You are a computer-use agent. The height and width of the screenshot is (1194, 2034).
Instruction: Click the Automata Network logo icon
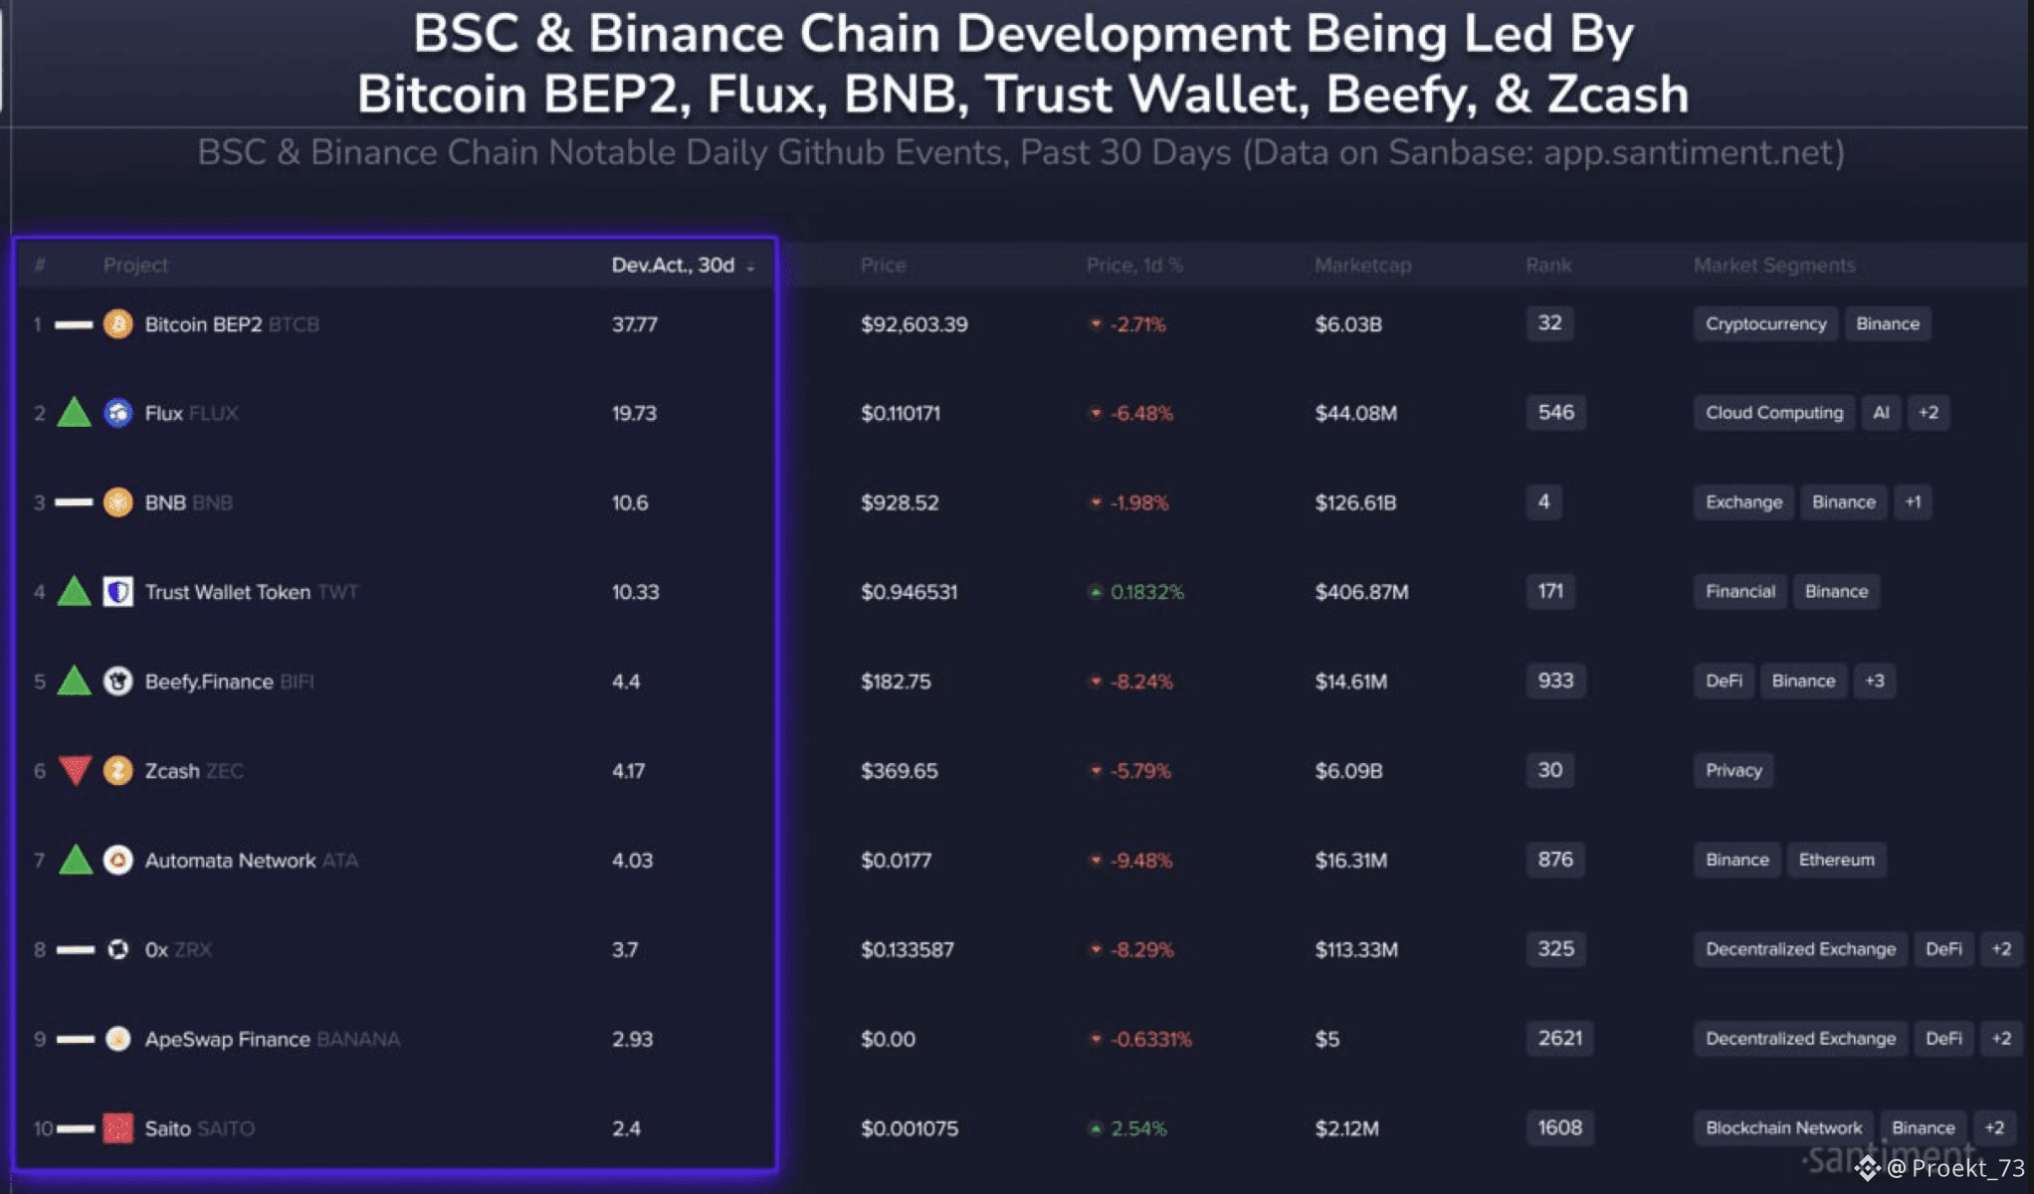[118, 861]
